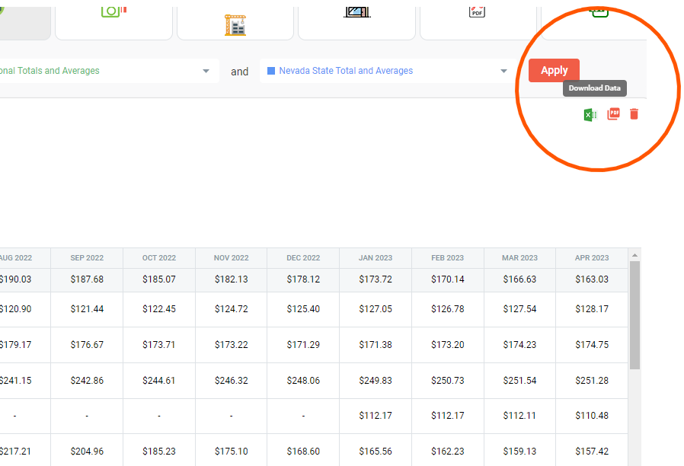Click the blue Nevada color swatch
This screenshot has width=684, height=466.
pos(271,71)
